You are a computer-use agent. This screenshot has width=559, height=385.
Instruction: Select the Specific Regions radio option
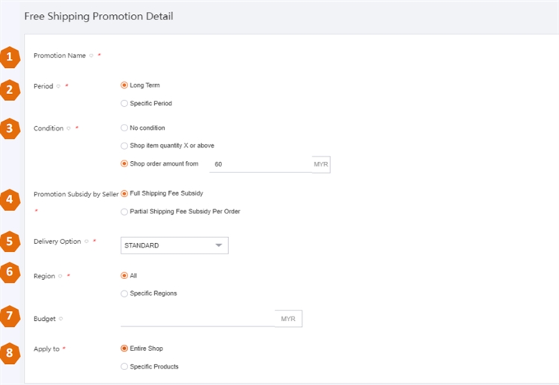[124, 294]
